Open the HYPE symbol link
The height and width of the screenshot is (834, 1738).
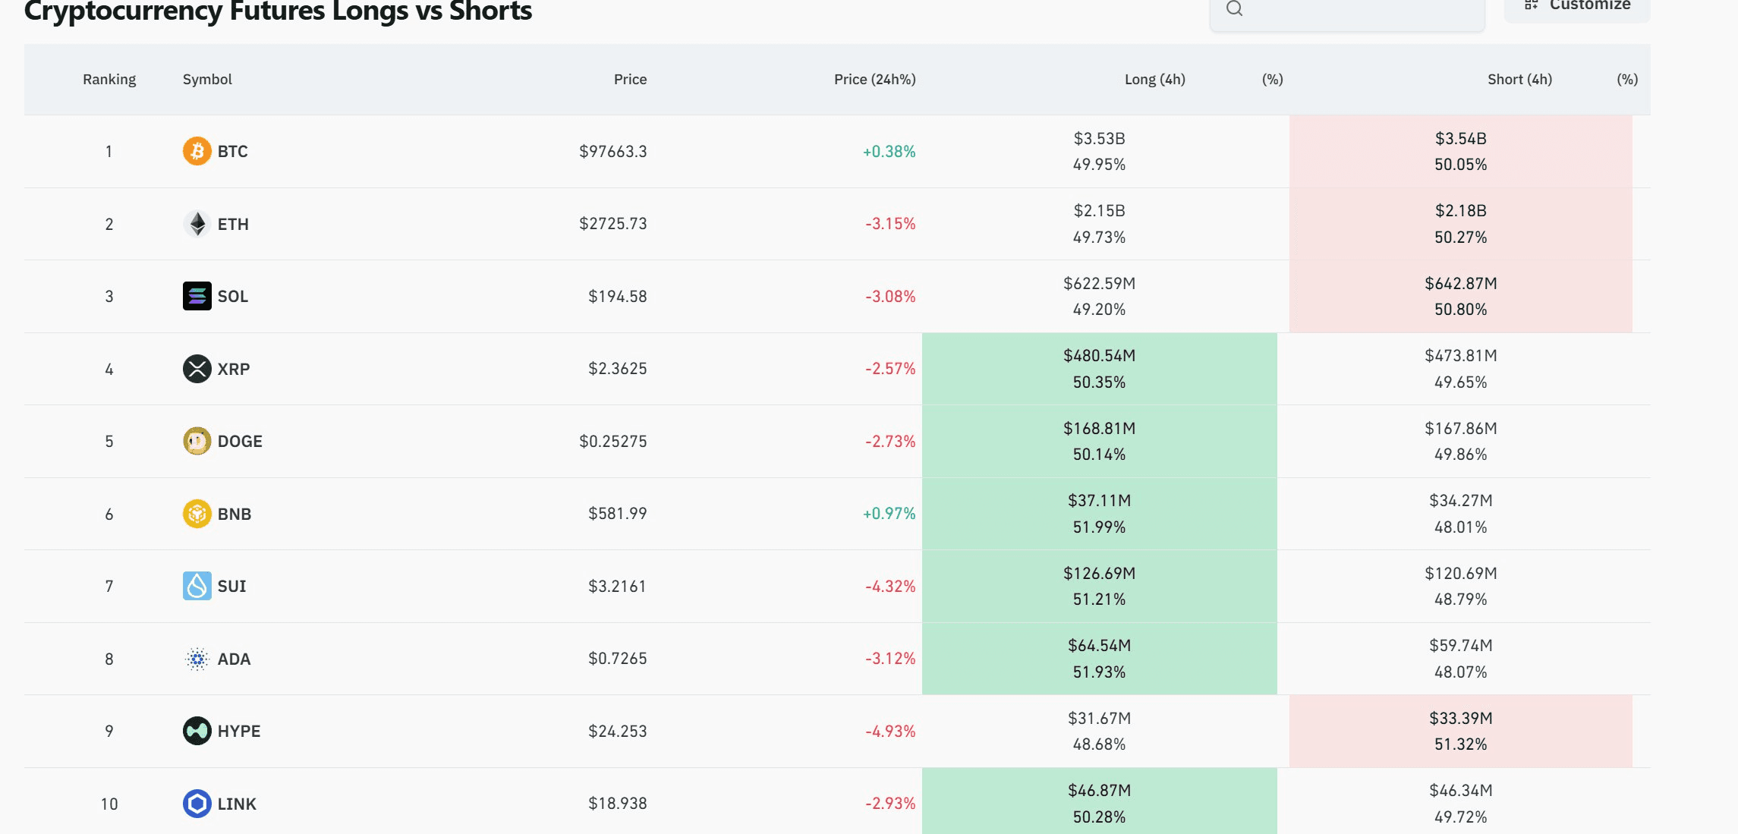tap(239, 731)
